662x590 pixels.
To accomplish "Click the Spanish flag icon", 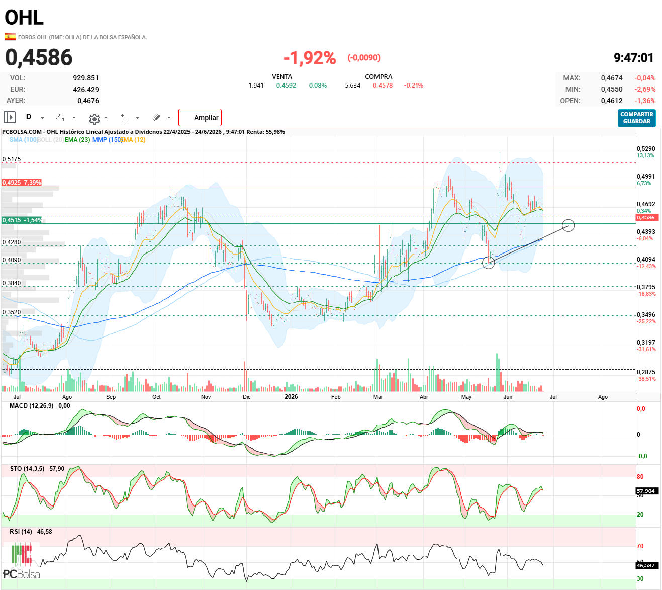I will tap(10, 37).
